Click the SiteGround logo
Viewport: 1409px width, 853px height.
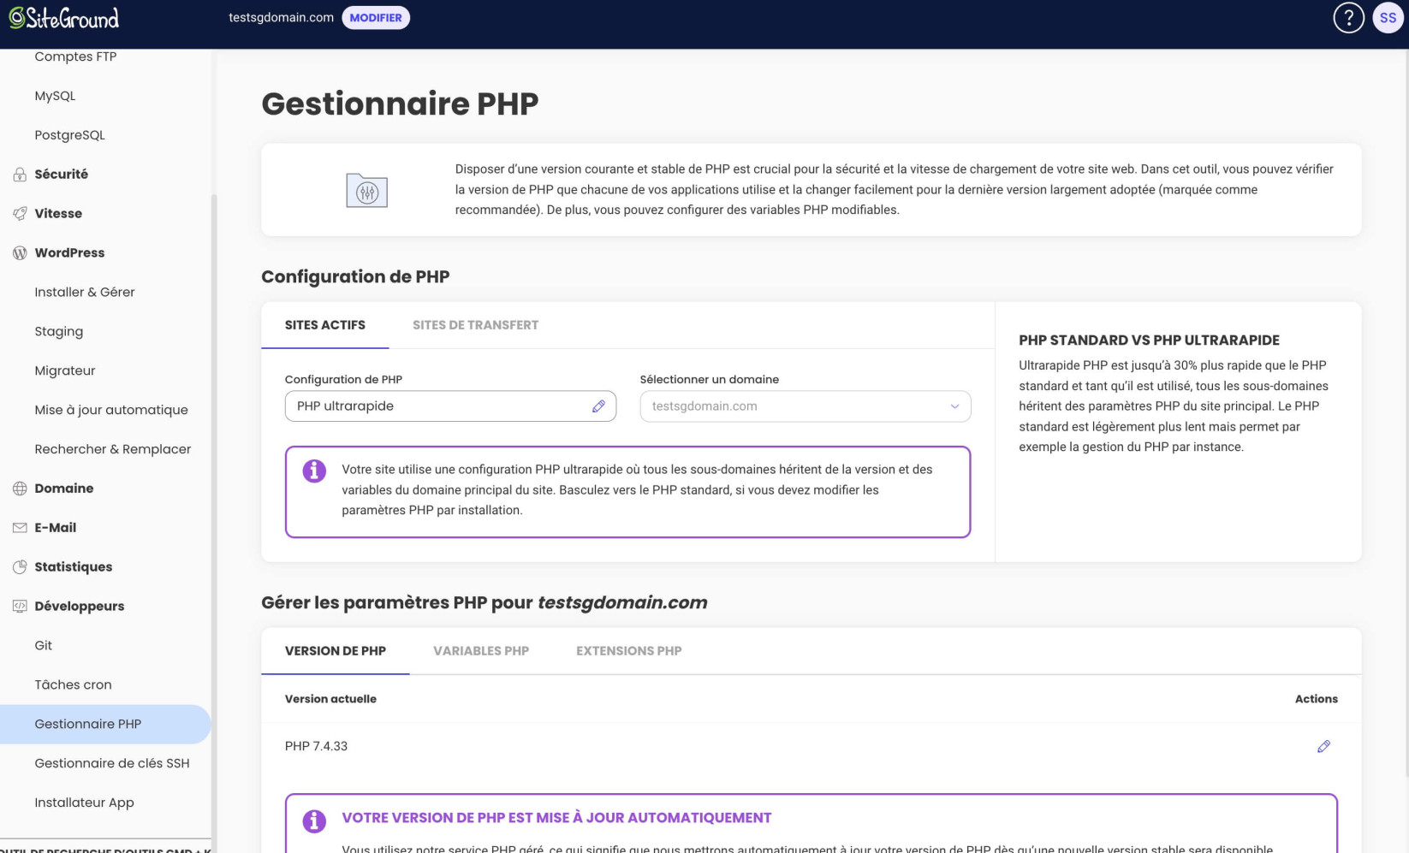pos(63,18)
